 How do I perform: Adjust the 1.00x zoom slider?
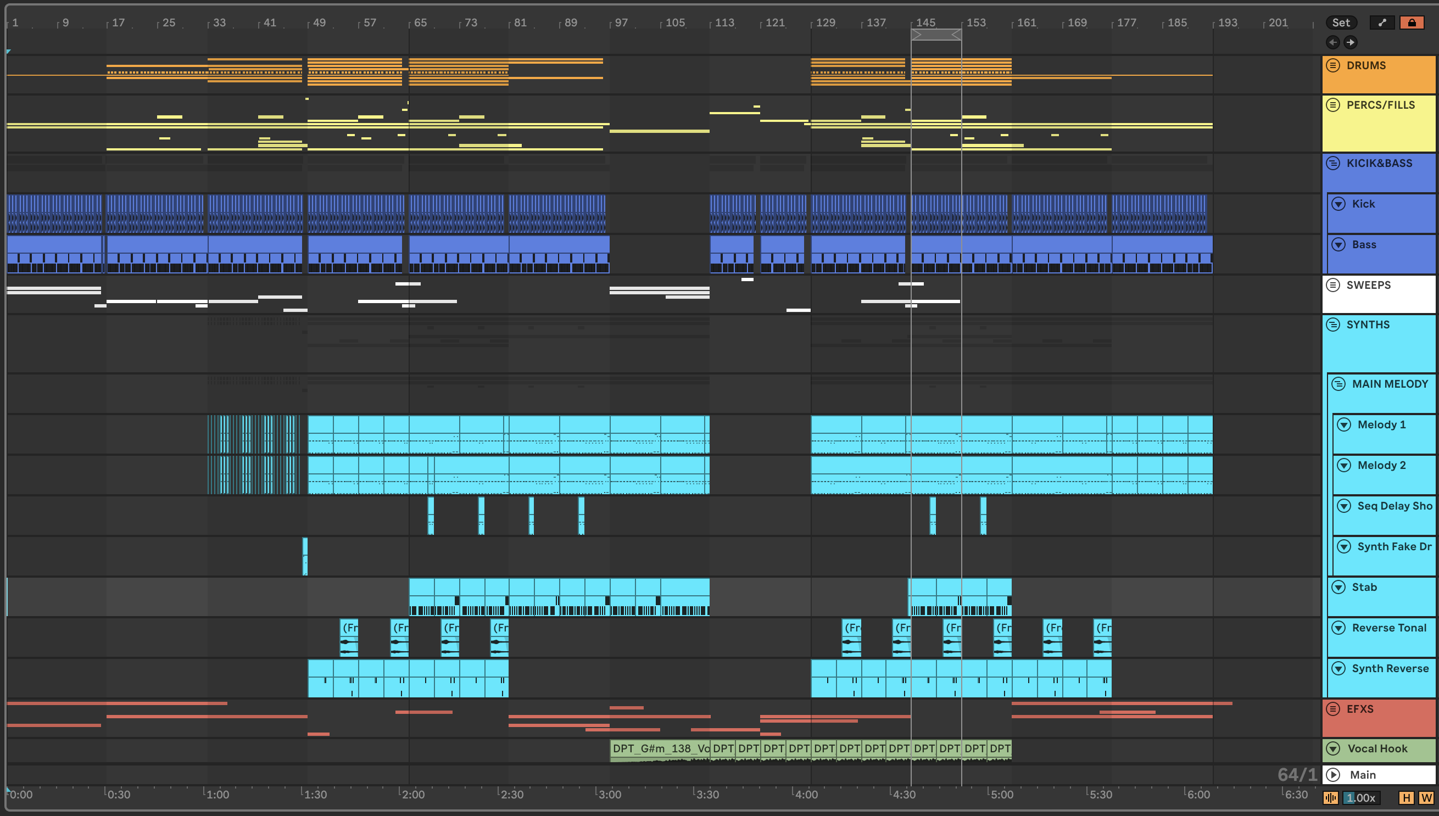(1361, 798)
